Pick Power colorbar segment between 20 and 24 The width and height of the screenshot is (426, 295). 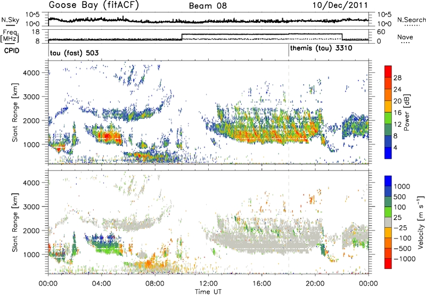(388, 95)
